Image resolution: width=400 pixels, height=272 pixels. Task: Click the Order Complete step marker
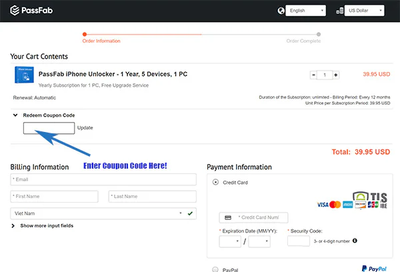319,34
